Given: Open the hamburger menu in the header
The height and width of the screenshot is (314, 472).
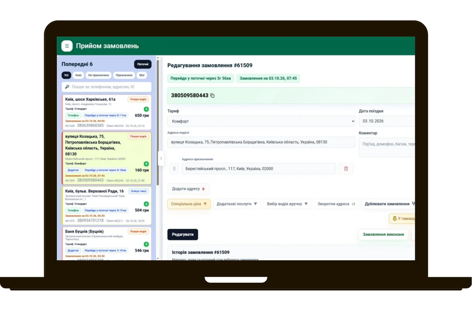Looking at the screenshot, I should point(67,46).
